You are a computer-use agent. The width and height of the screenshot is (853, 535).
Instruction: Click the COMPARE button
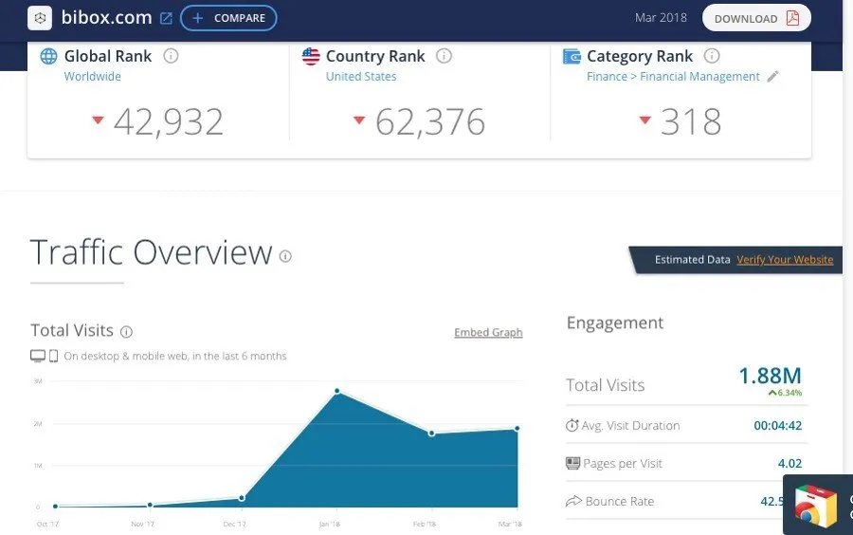[228, 18]
